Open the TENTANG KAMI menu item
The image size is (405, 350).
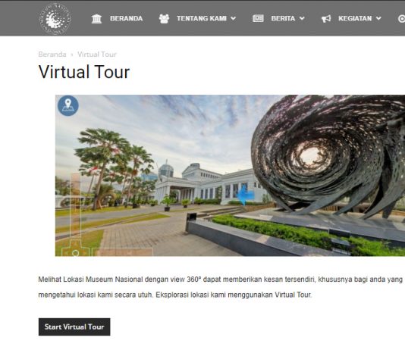click(x=202, y=19)
